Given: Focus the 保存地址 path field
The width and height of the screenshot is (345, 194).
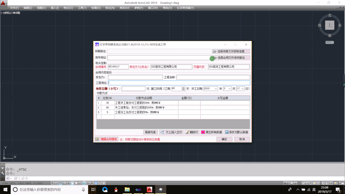Looking at the screenshot, I should pos(159,58).
